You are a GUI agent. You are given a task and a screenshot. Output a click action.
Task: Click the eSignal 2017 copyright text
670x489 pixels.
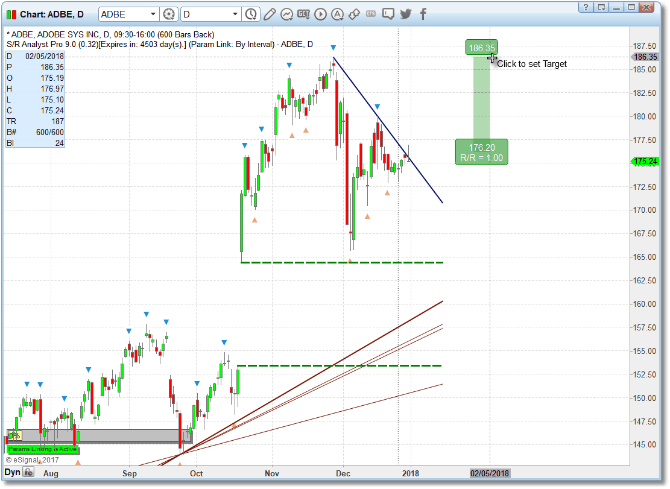coord(32,460)
